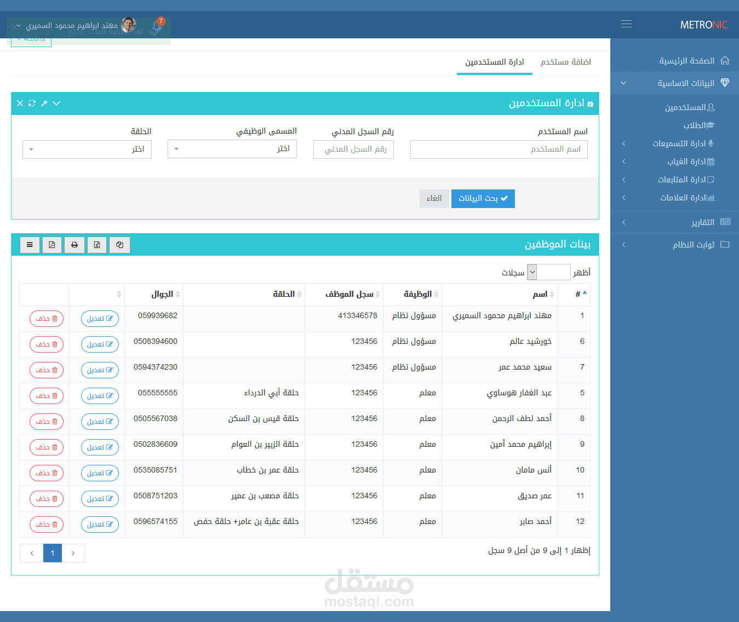Image resolution: width=739 pixels, height=622 pixels.
Task: Delete row خورشيد عالم
Action: pyautogui.click(x=47, y=344)
